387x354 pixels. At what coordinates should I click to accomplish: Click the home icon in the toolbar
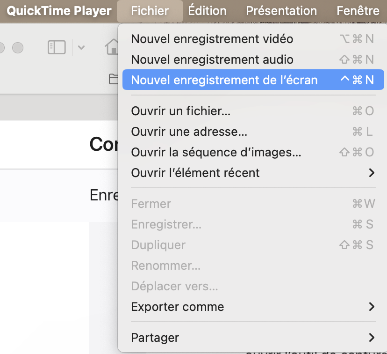click(112, 47)
